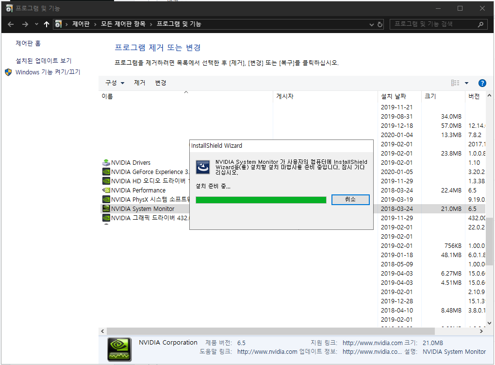
Task: Open 설치된 업데이트 보기 link
Action: coord(44,61)
